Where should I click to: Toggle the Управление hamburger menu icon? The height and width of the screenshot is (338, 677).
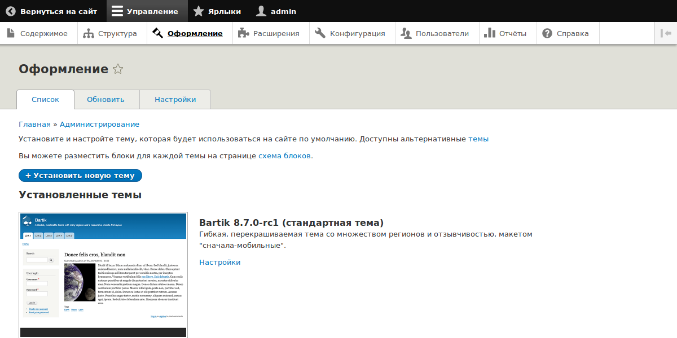click(x=117, y=11)
